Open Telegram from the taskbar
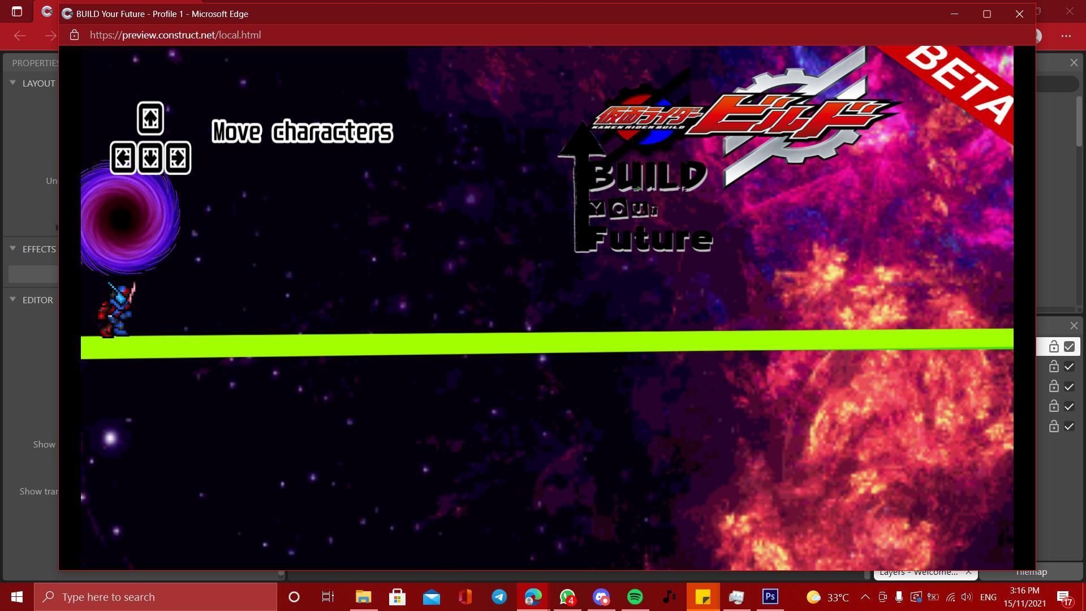The height and width of the screenshot is (611, 1086). [499, 597]
